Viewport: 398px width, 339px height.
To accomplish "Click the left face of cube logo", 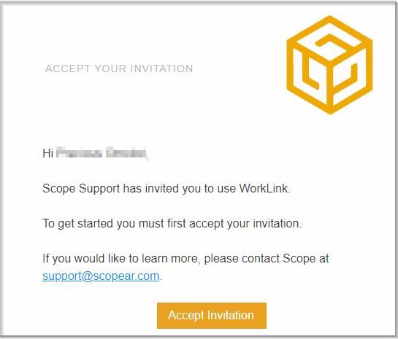I will [309, 76].
